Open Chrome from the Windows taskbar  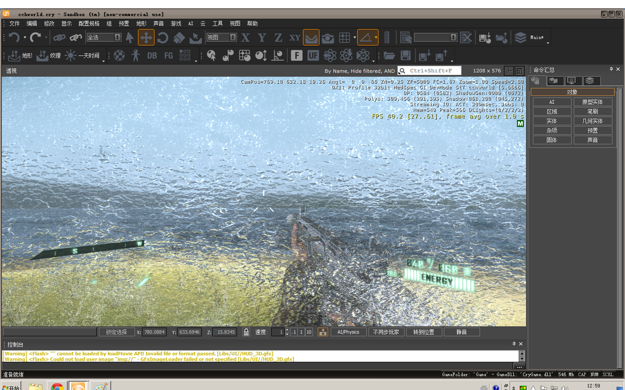(57, 387)
